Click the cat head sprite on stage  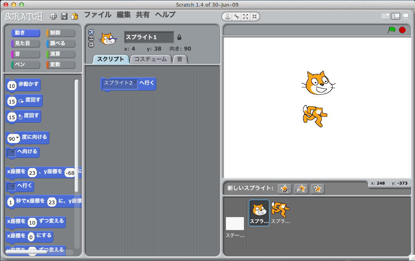(318, 83)
